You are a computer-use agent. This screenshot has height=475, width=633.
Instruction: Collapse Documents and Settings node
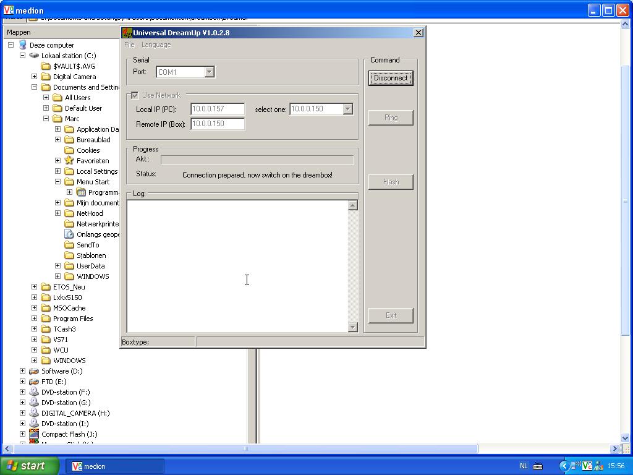[35, 87]
